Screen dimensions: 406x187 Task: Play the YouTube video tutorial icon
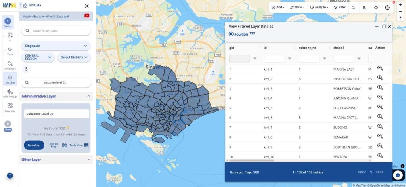[87, 16]
